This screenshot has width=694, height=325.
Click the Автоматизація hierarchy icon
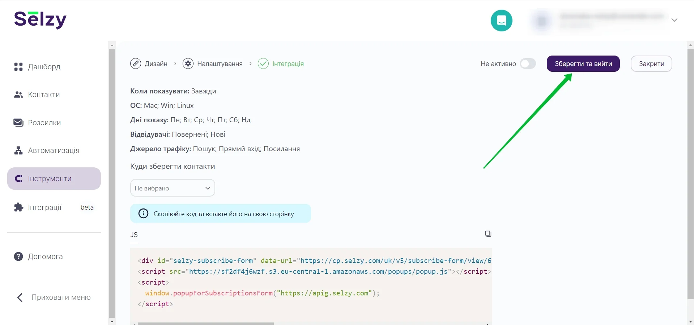coord(18,150)
